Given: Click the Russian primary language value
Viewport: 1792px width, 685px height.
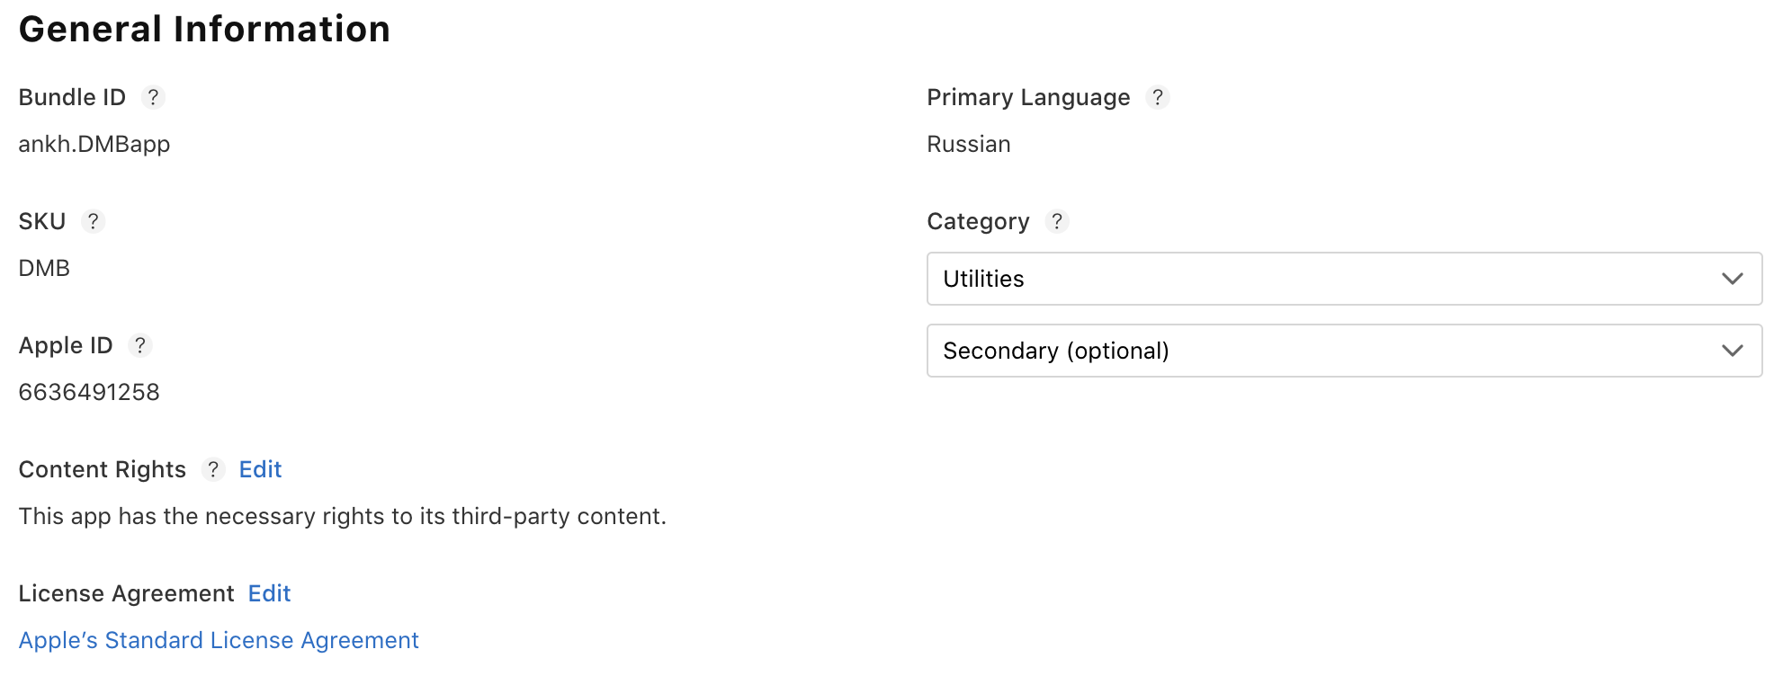Looking at the screenshot, I should tap(969, 144).
